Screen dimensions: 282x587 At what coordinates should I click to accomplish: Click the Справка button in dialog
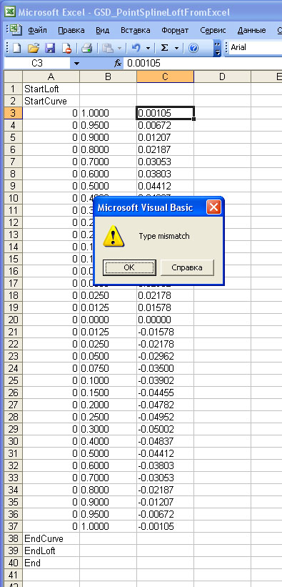pyautogui.click(x=187, y=267)
